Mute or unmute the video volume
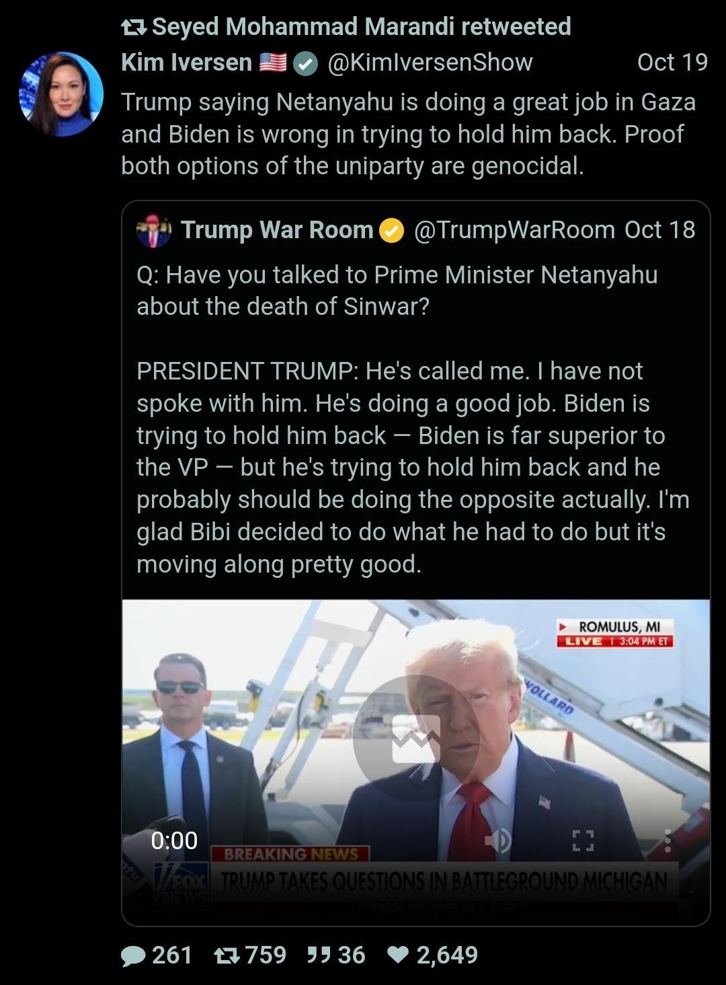Viewport: 726px width, 985px height. pos(499,840)
